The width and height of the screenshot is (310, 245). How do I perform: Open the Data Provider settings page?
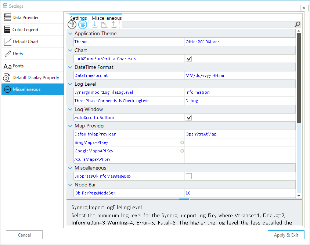[x=33, y=17]
